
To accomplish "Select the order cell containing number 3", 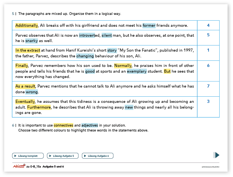I will click(x=208, y=101).
